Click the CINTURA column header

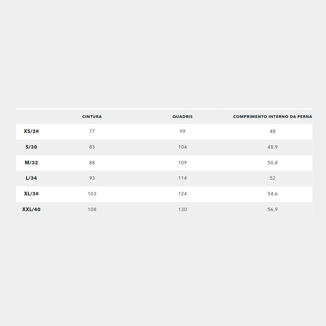tap(92, 117)
